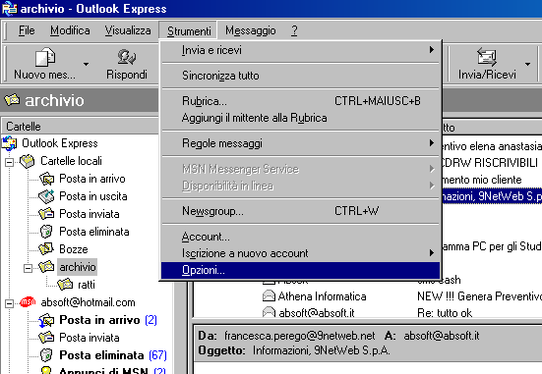The height and width of the screenshot is (374, 542).
Task: Open Regole messaggi submenu
Action: coord(300,143)
